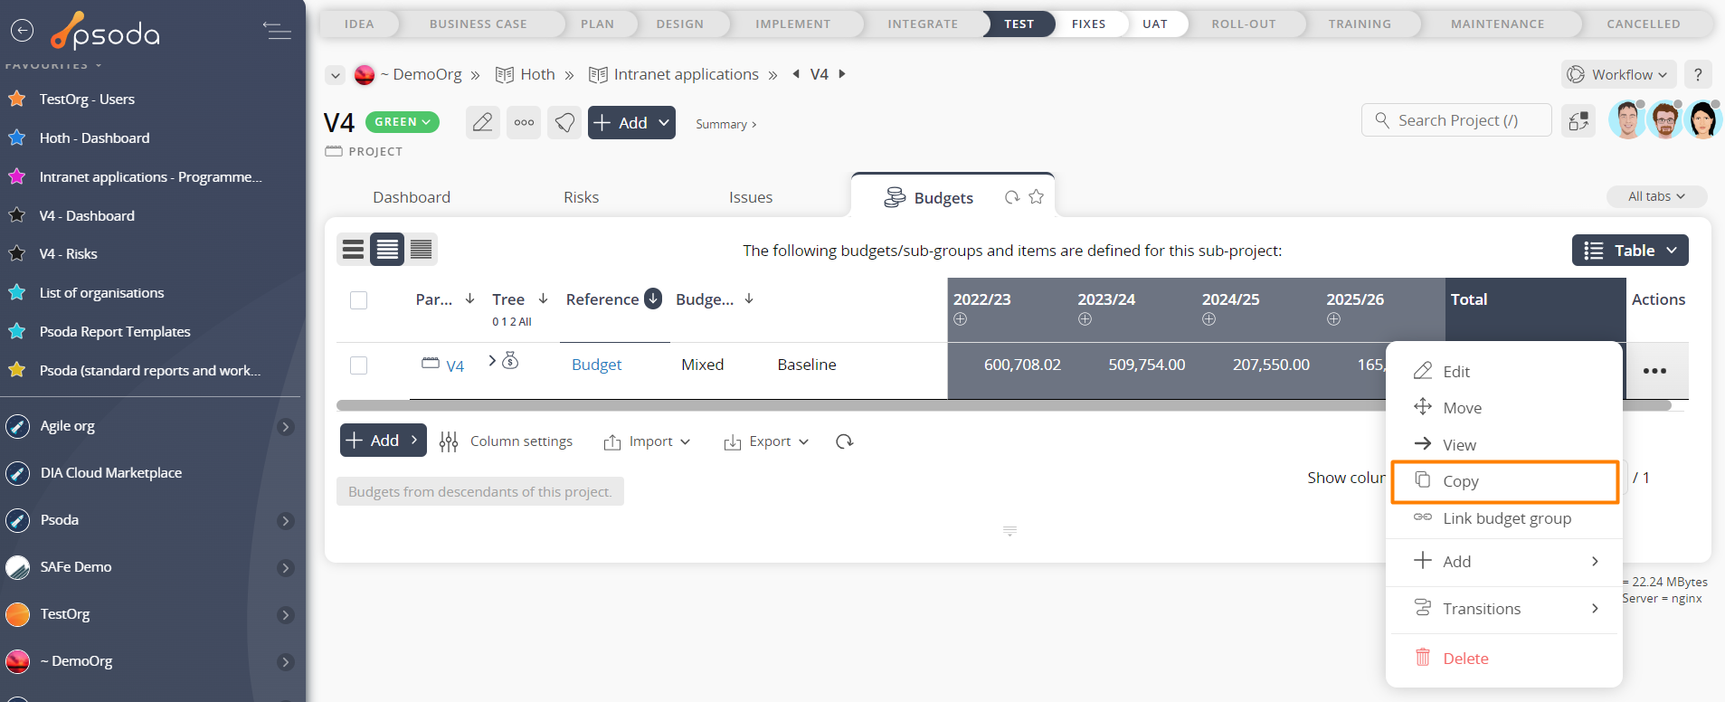Click the Add button below the table
The height and width of the screenshot is (702, 1725).
383,441
